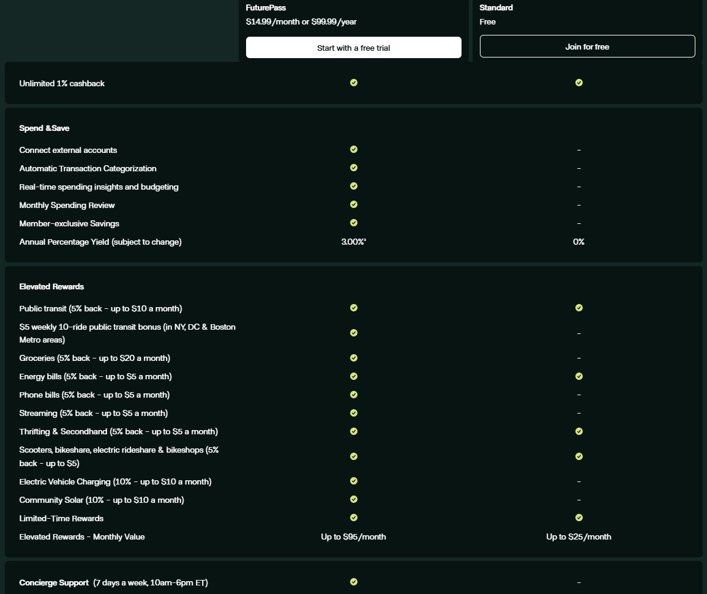Click FuturePass checkmark for Scooters, bikeshare row
The image size is (707, 594).
coord(354,456)
